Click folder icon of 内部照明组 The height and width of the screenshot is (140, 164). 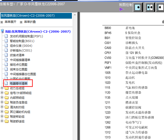[7, 98]
